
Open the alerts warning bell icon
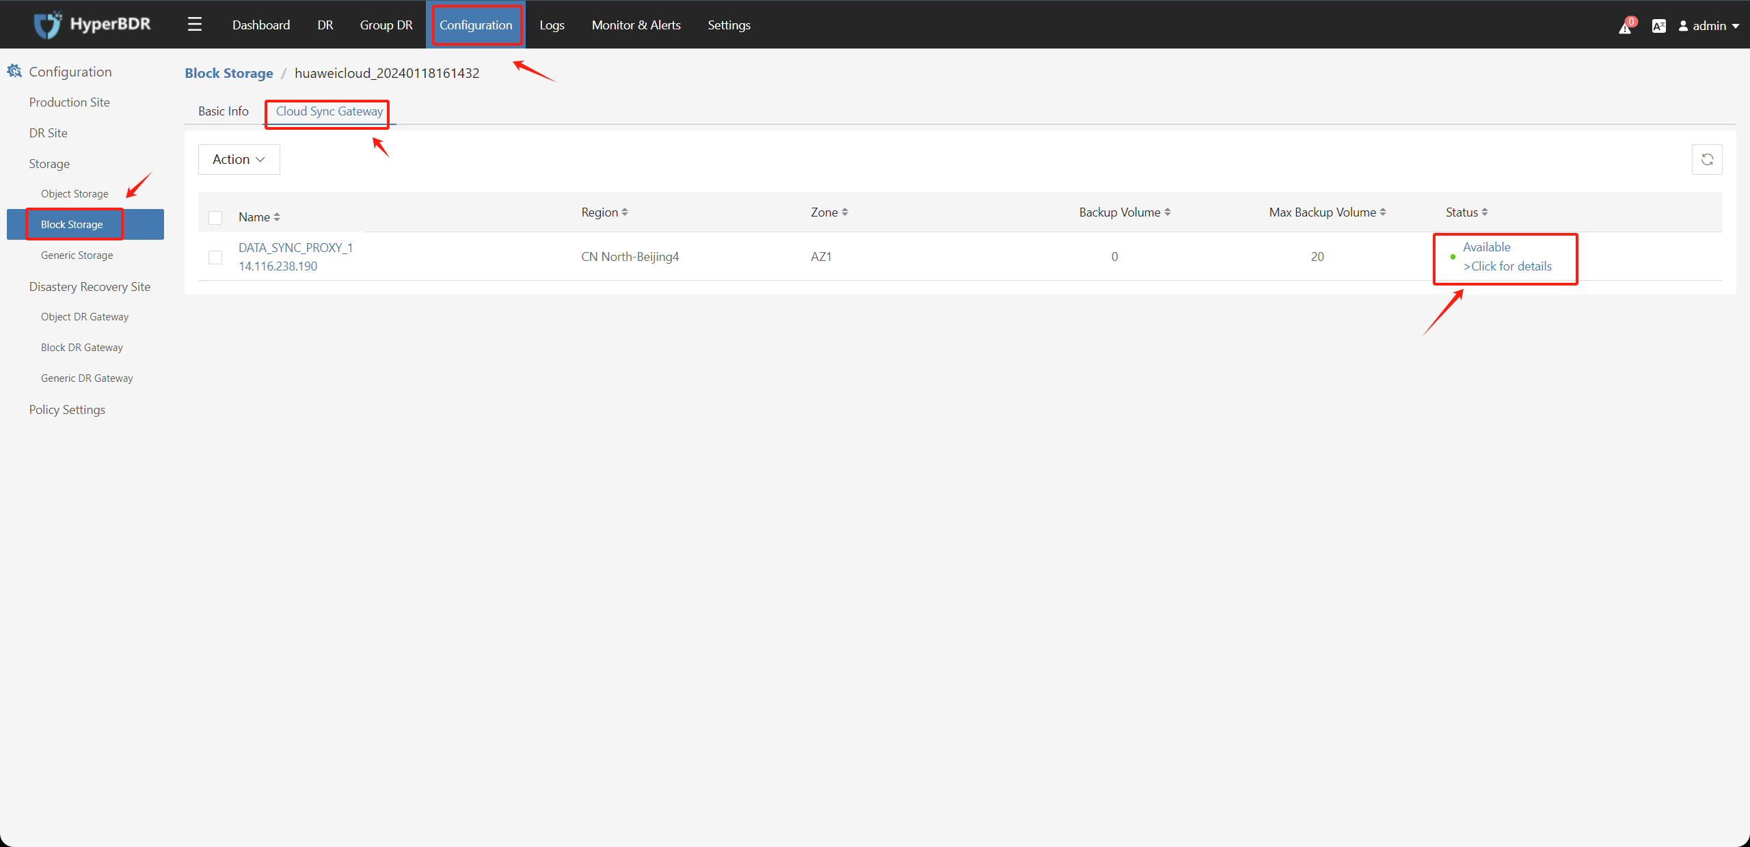click(x=1625, y=27)
